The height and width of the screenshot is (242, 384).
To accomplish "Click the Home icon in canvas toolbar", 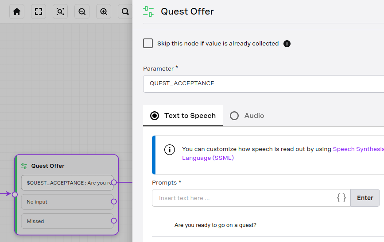I will 17,11.
